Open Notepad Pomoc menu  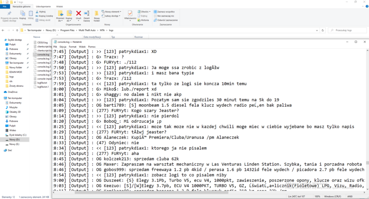[x=92, y=47]
